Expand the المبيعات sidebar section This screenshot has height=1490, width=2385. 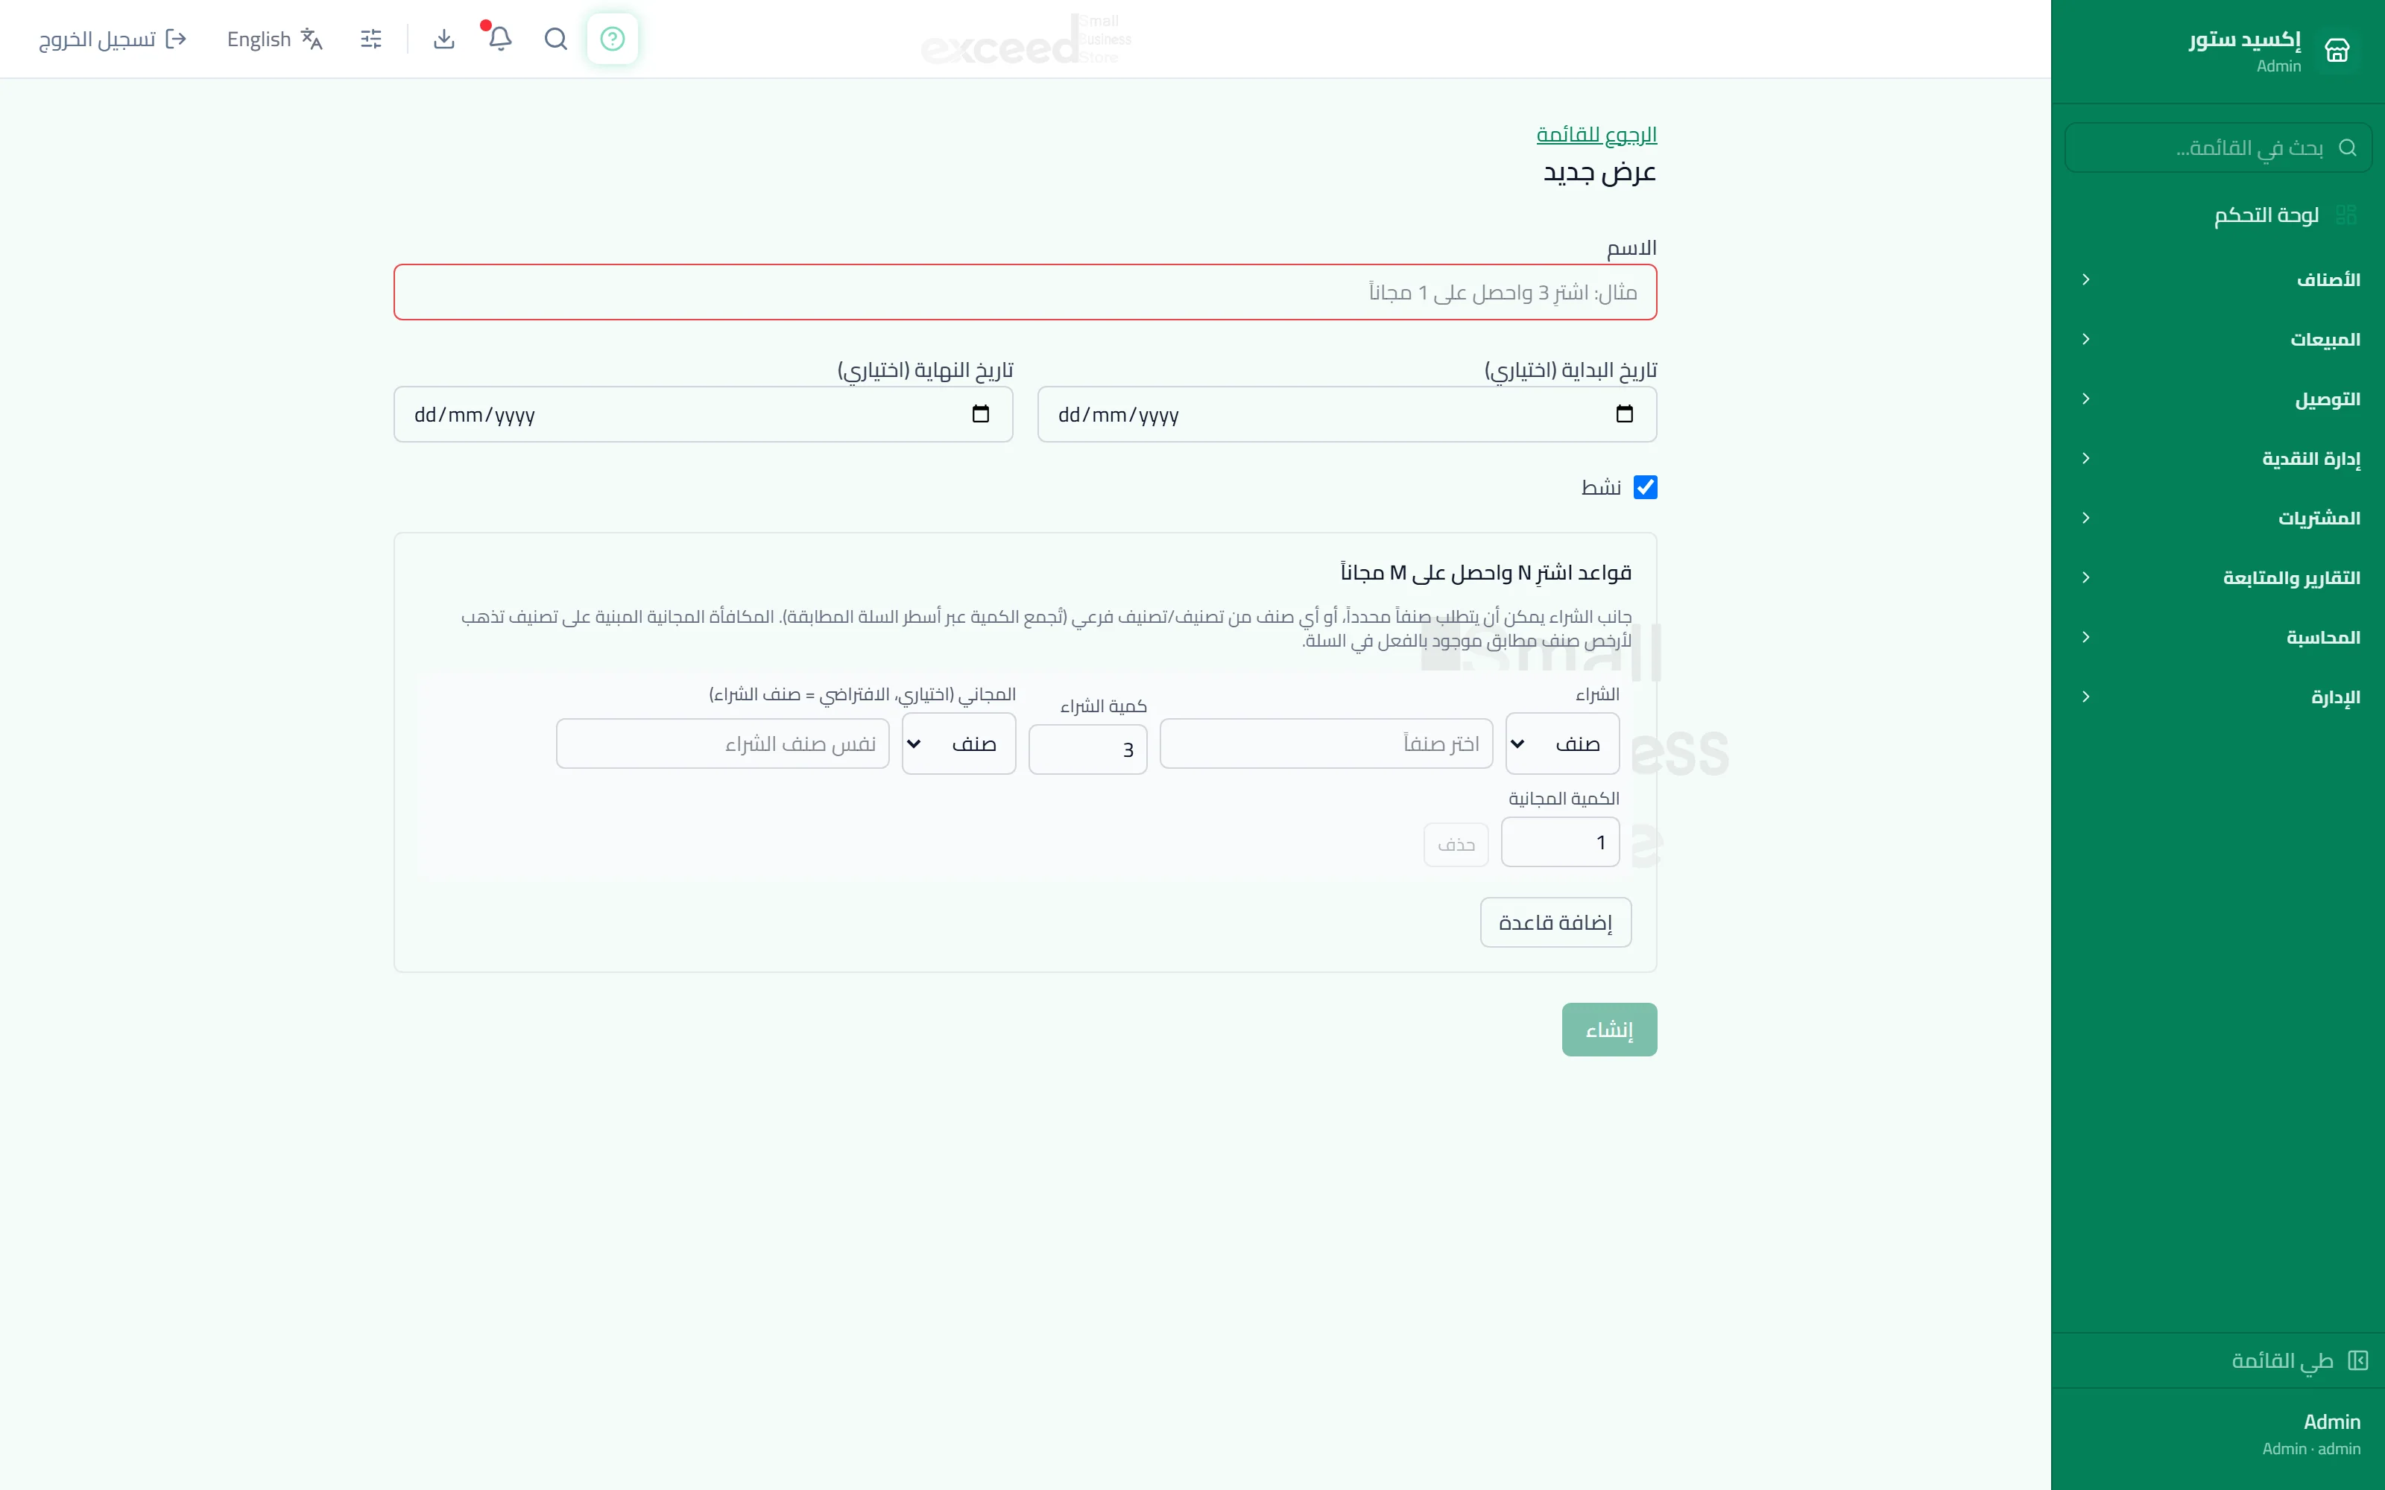2219,339
